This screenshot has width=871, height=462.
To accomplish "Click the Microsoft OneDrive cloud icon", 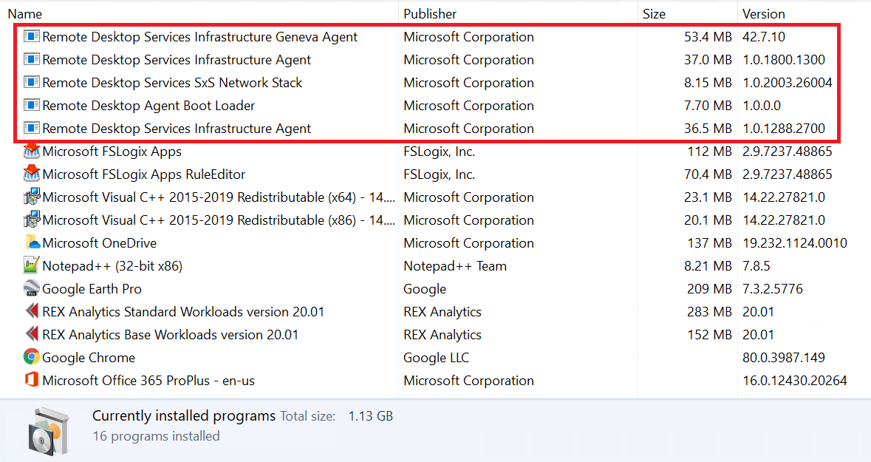I will [x=33, y=242].
